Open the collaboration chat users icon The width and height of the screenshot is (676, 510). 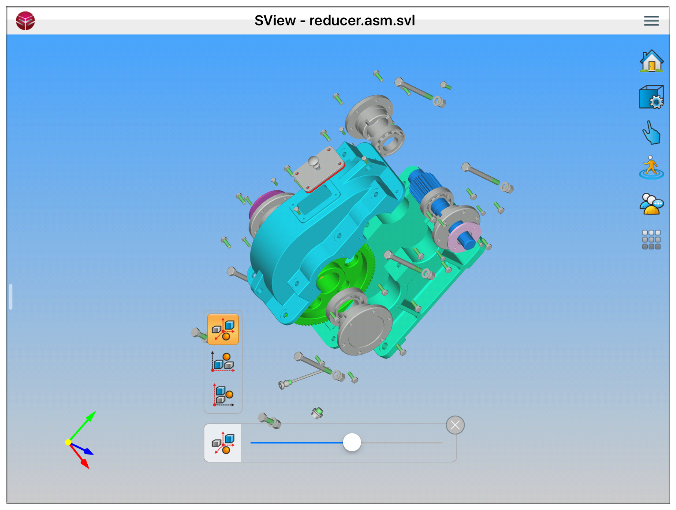point(651,204)
